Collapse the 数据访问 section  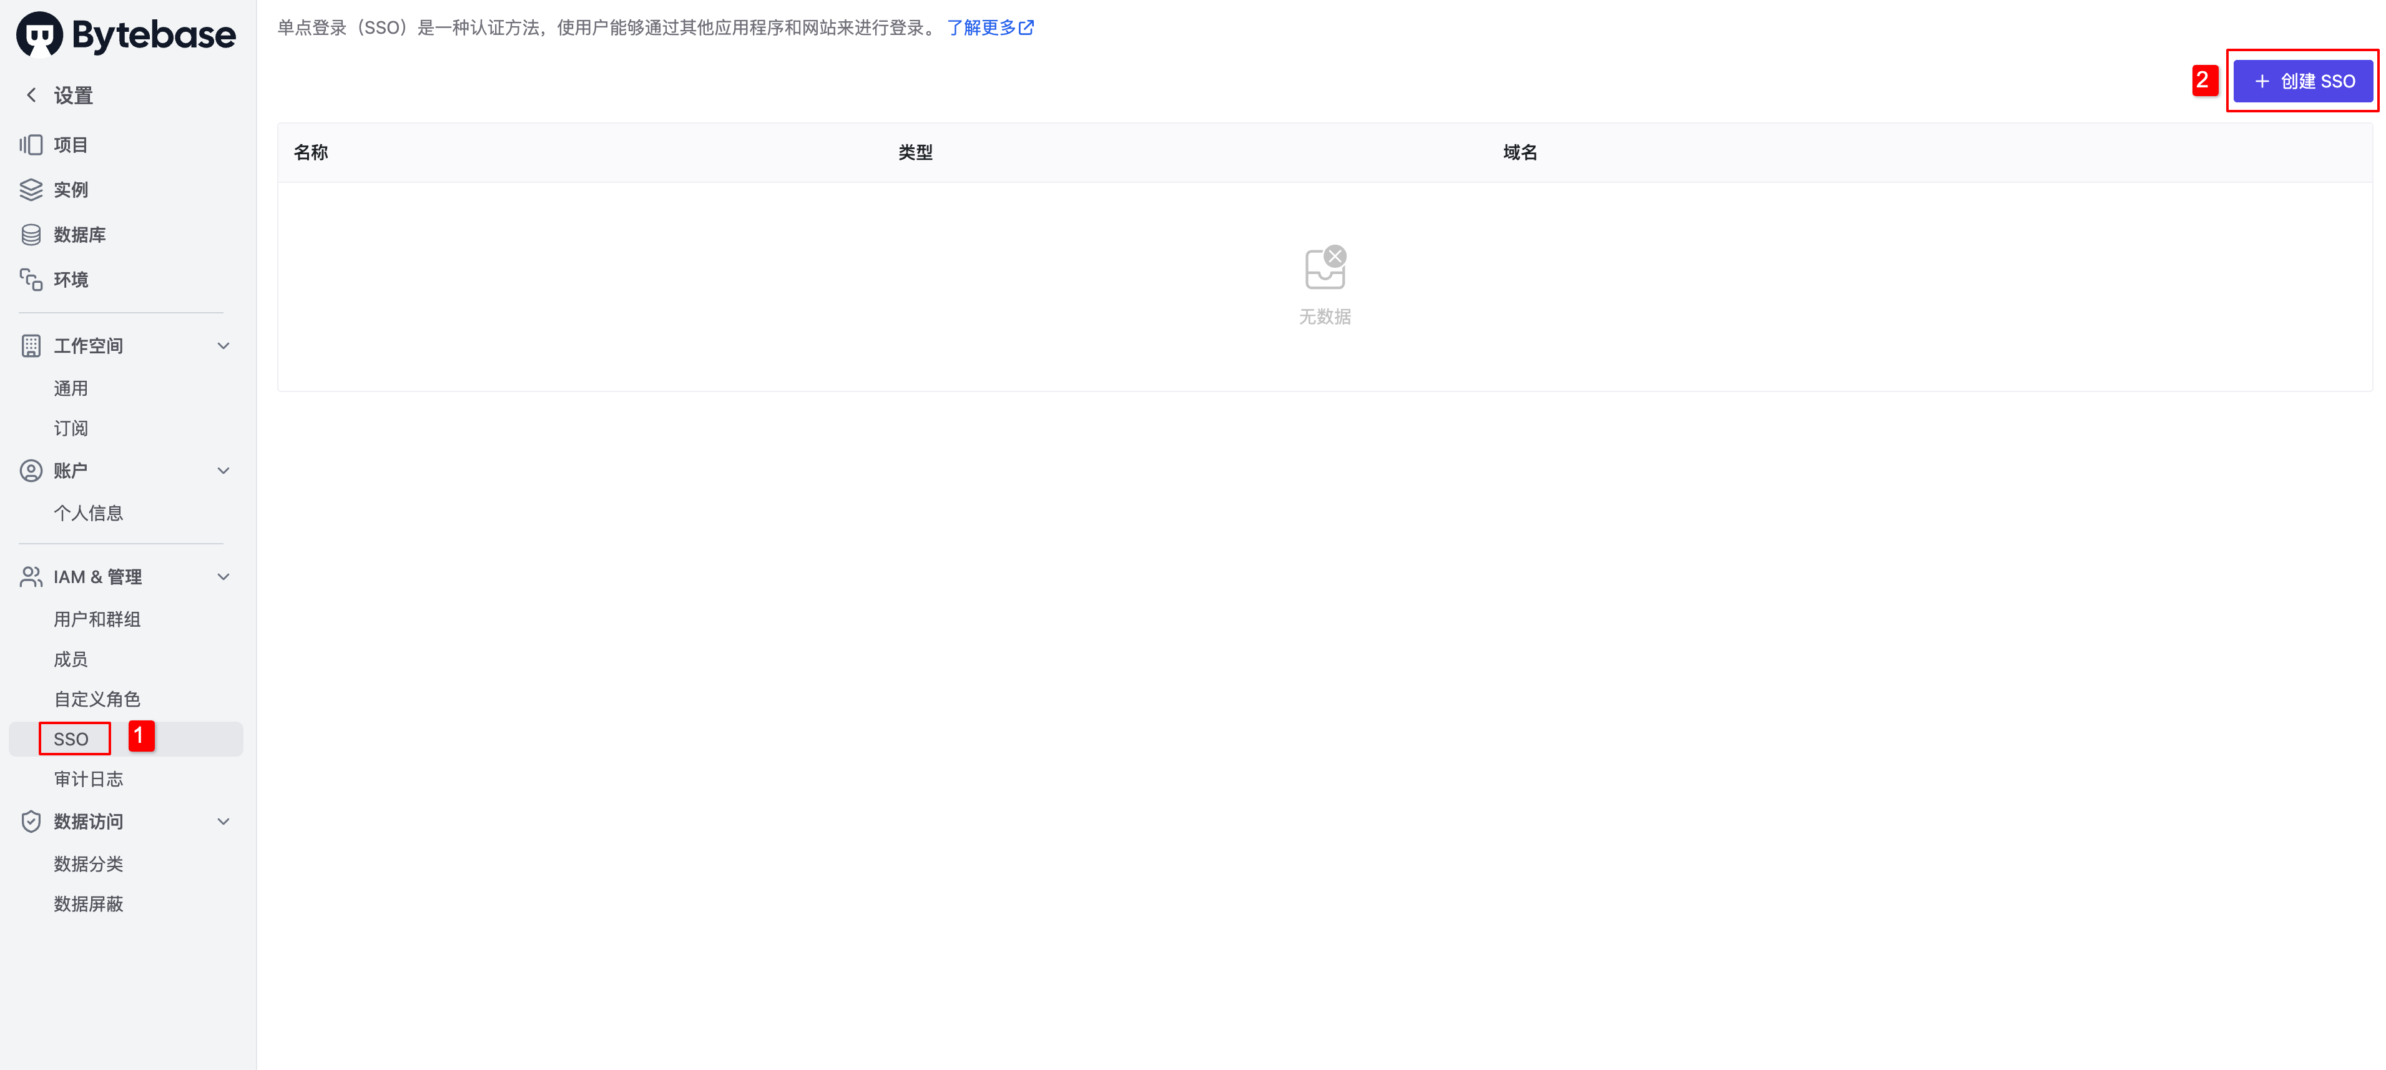223,821
